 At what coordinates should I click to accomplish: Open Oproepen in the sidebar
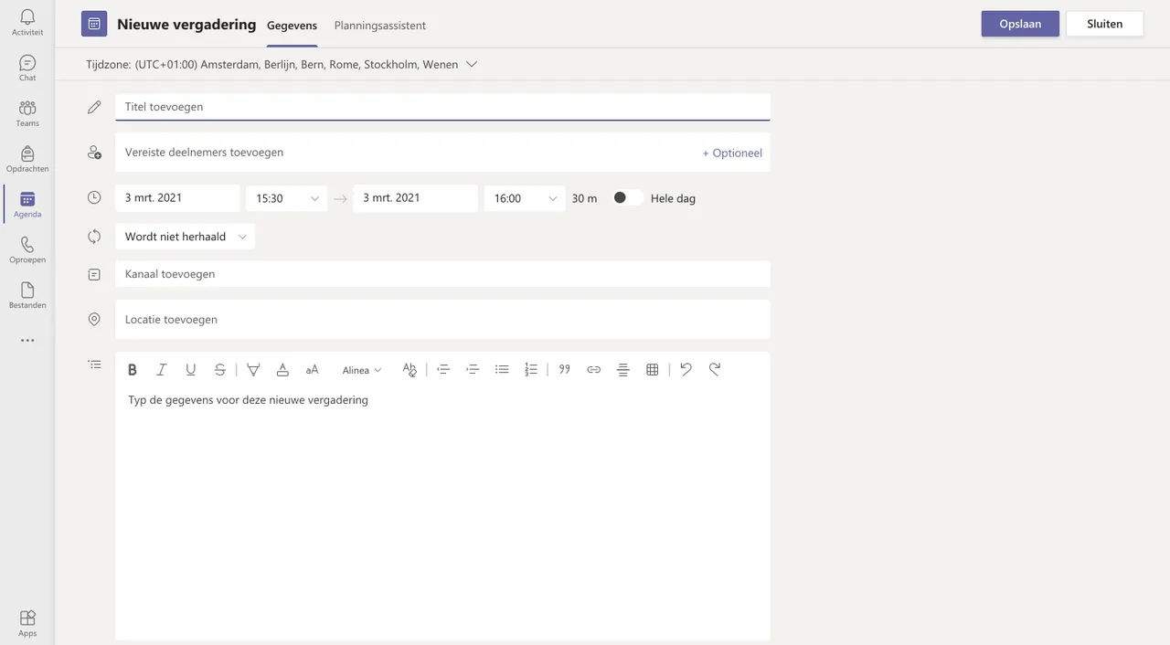coord(27,251)
